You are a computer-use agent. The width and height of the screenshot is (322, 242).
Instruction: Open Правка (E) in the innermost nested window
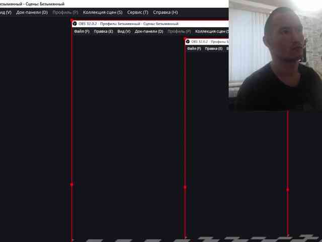[x=214, y=49]
